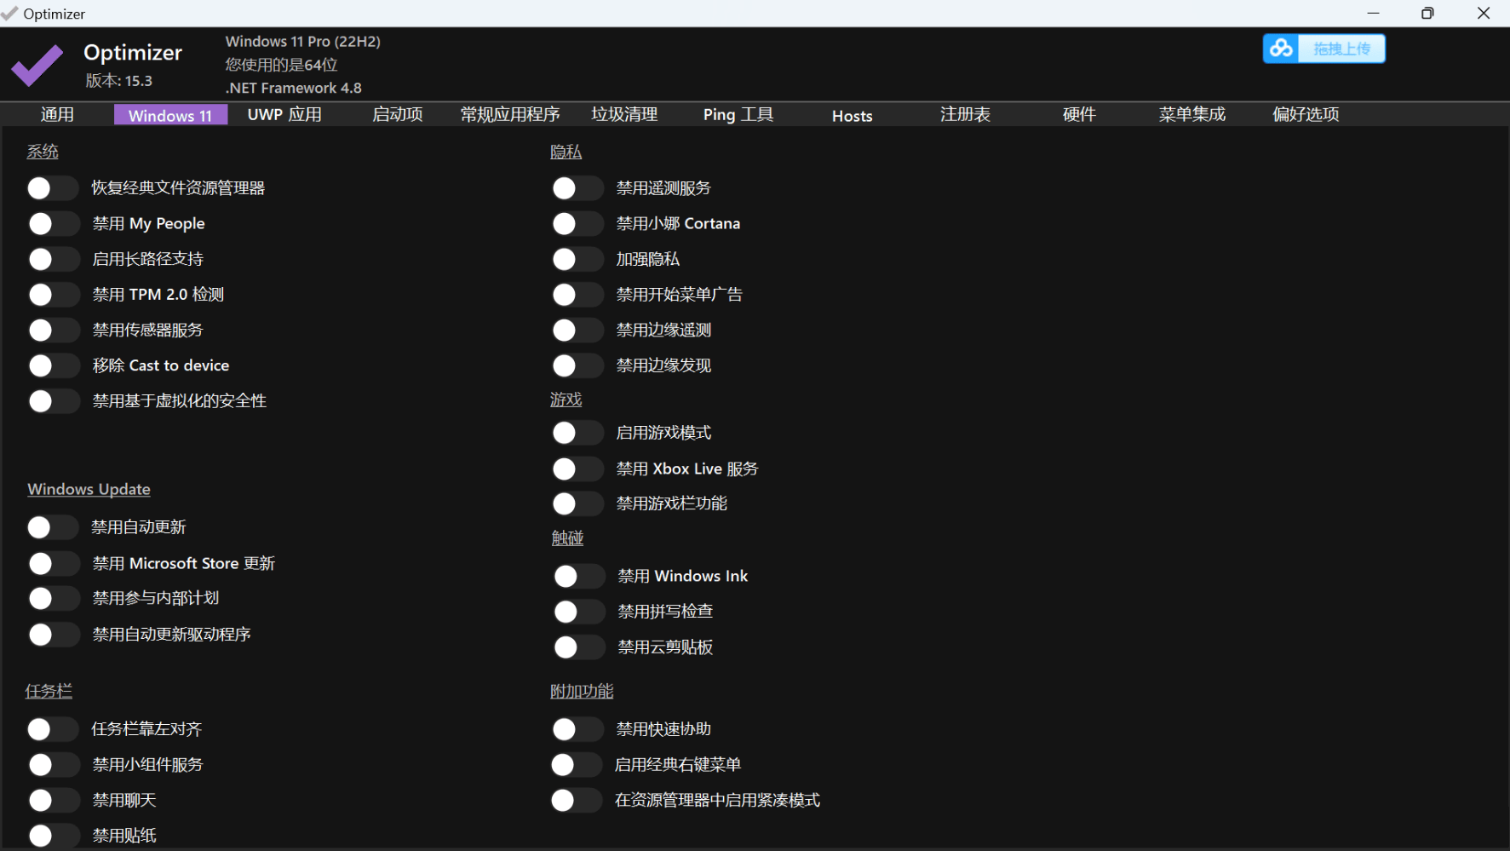Click the 您使用的是64位 text
1510x851 pixels.
(x=281, y=65)
